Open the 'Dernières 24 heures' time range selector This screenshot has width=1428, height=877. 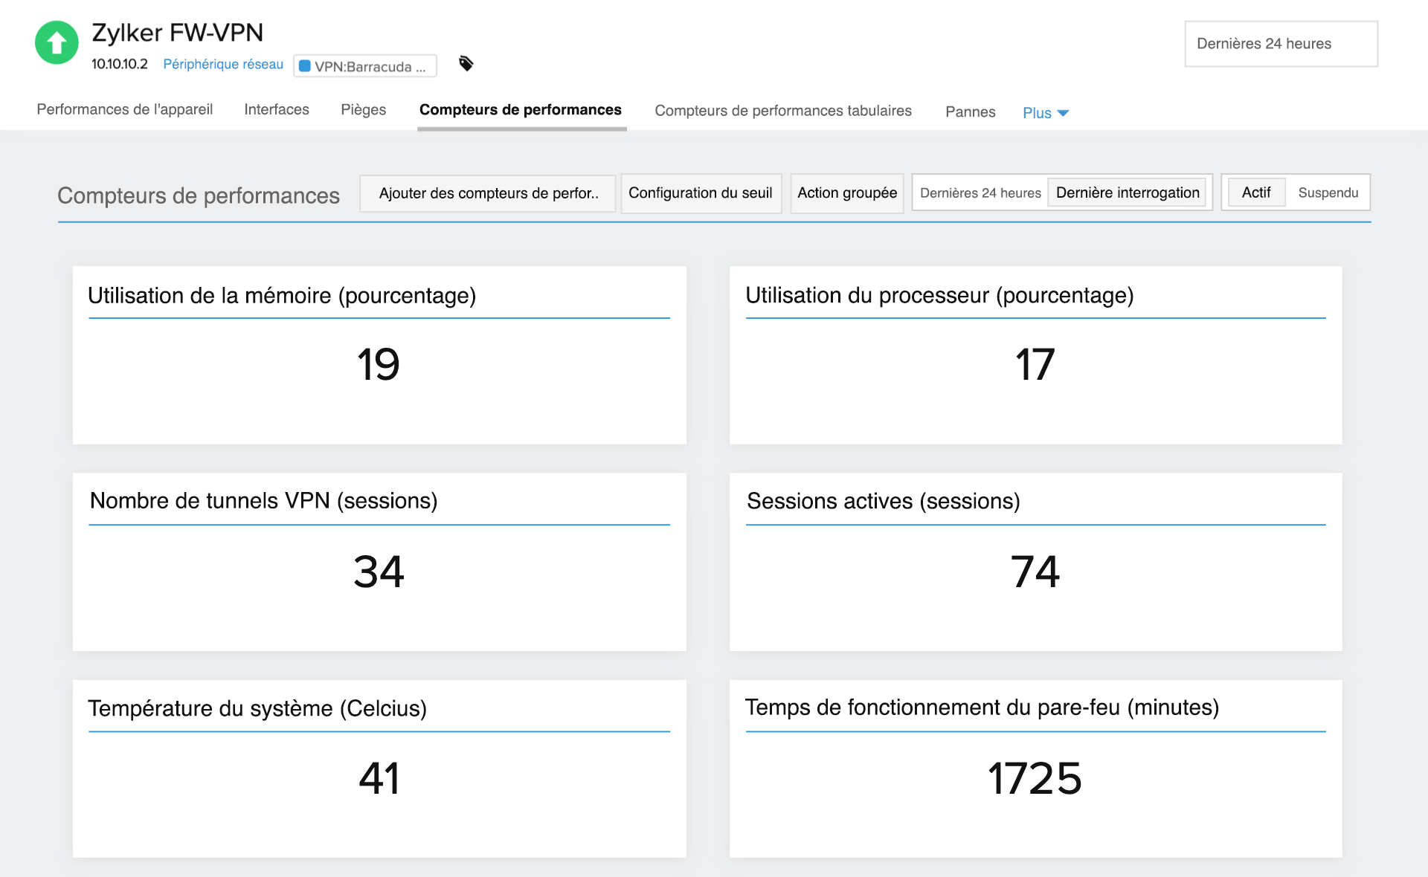pos(1280,44)
